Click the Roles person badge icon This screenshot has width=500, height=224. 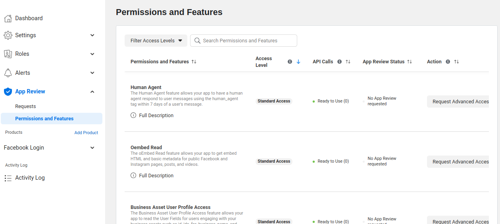coord(8,54)
